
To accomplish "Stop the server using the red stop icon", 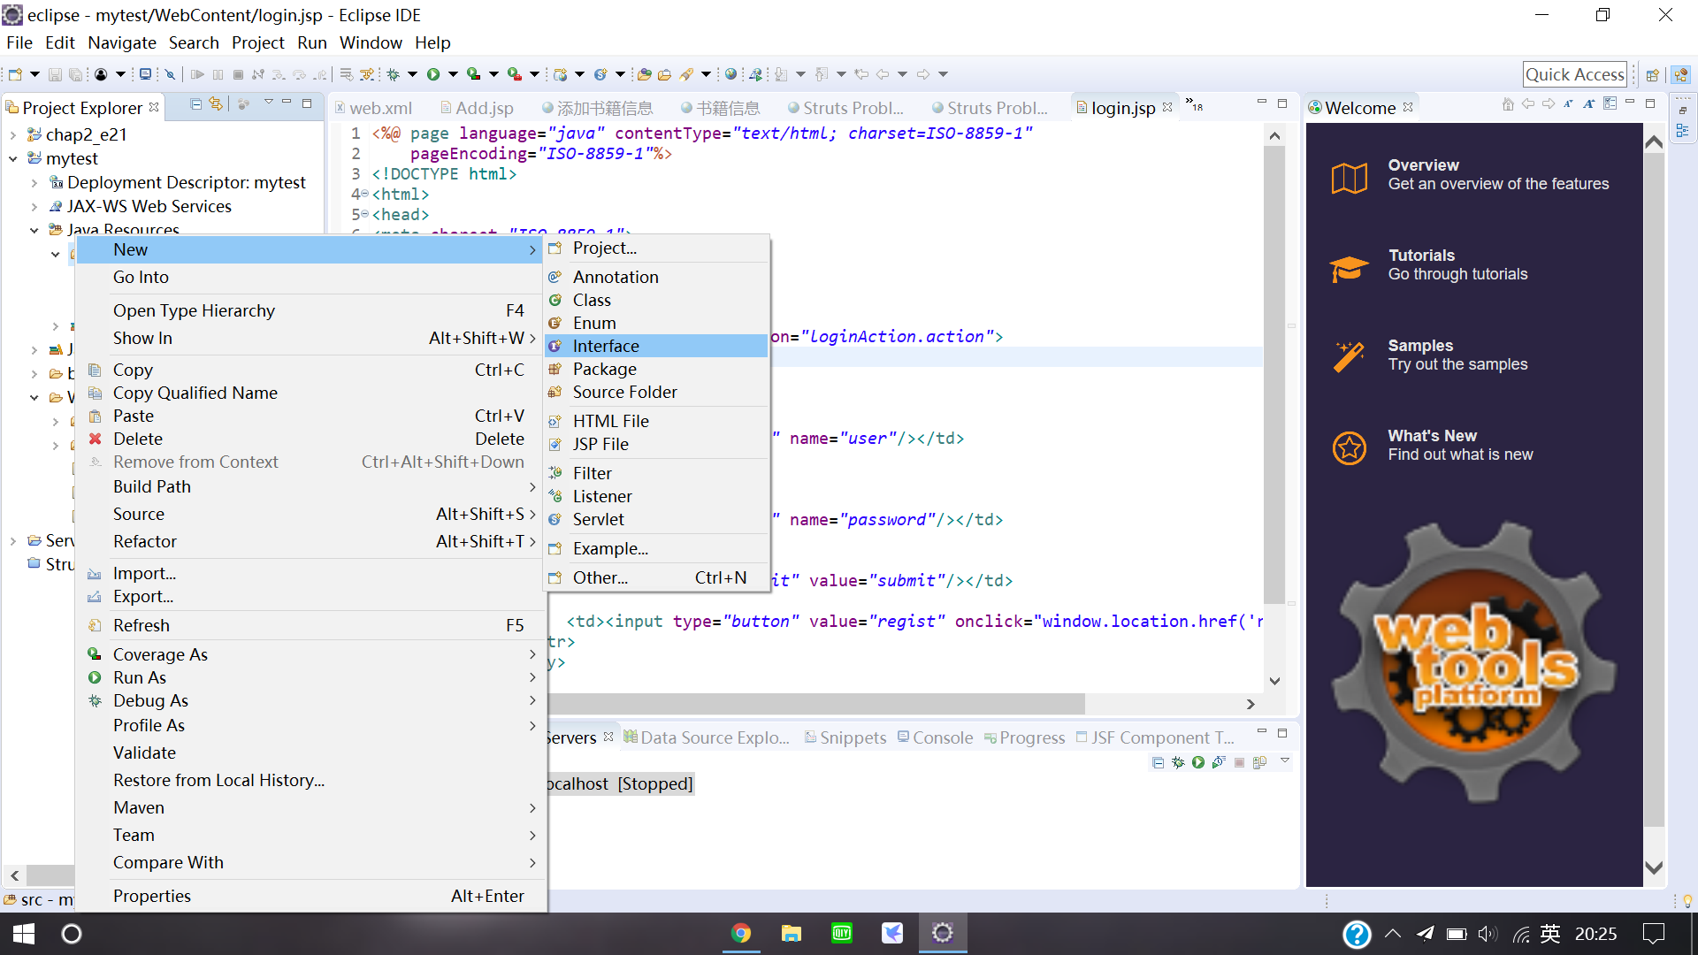I will (x=1239, y=761).
